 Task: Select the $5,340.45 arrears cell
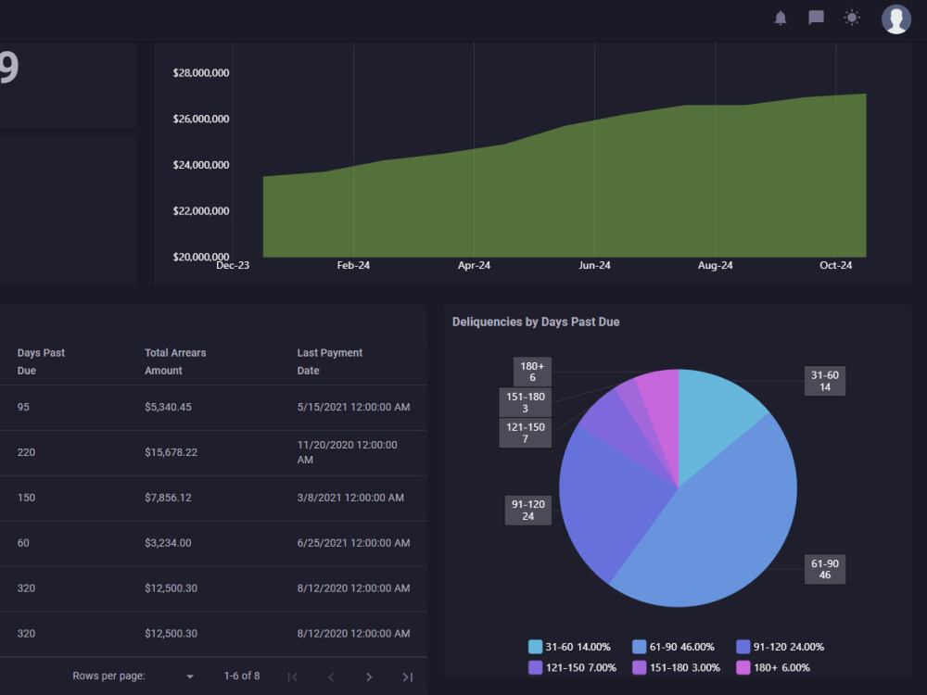[168, 407]
